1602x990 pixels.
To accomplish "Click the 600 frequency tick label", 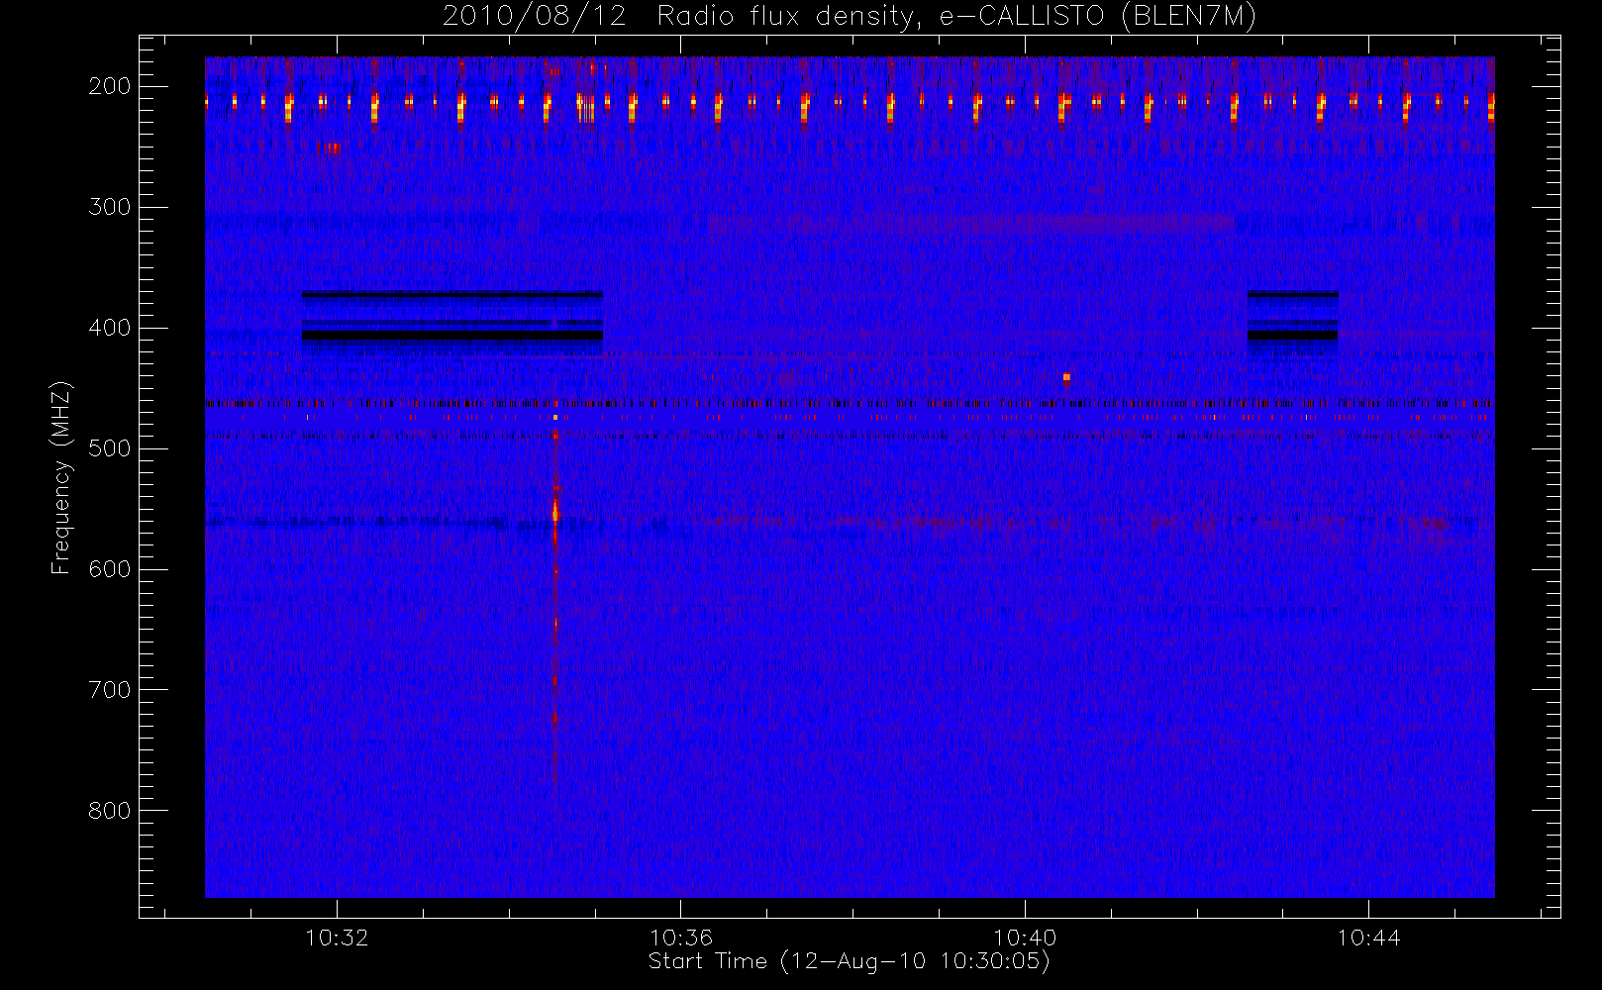I will (110, 569).
